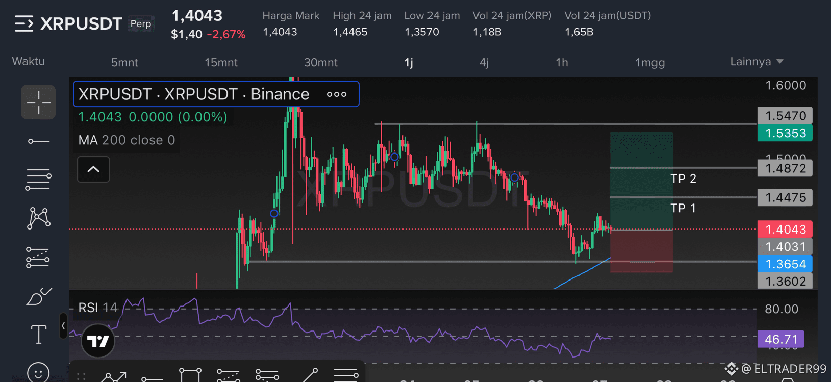Click the High 24 jam value 1,4465
Image resolution: width=831 pixels, height=382 pixels.
[350, 32]
